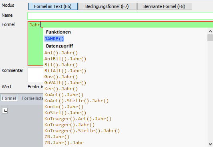Pick Anl().Jahr() from the autocomplete list

(61, 53)
